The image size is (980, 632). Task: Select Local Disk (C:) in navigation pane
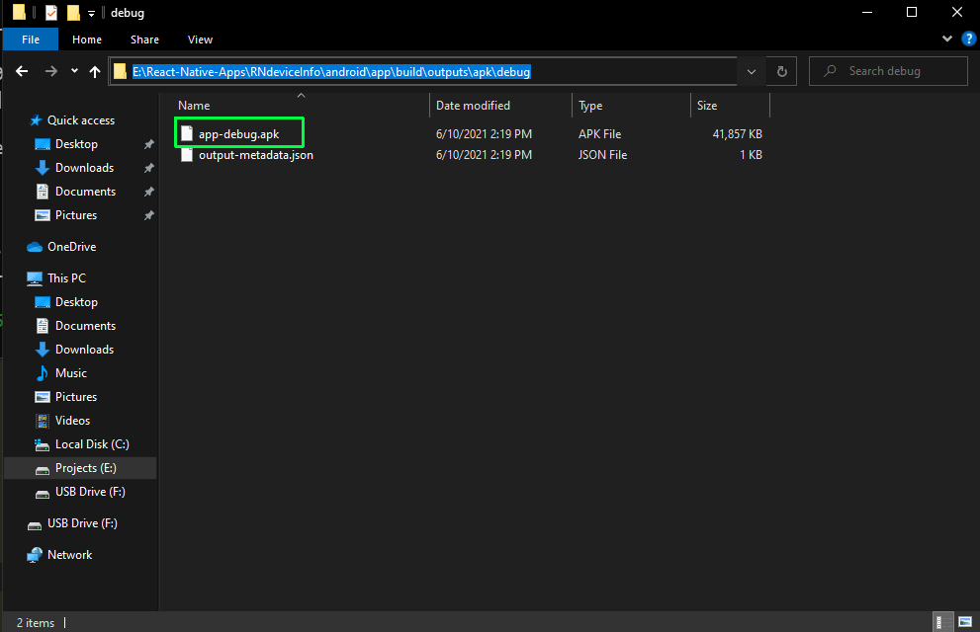click(x=91, y=444)
